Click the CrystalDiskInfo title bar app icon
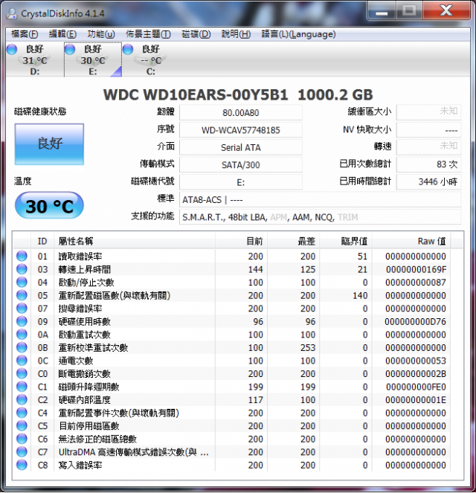 [x=12, y=13]
